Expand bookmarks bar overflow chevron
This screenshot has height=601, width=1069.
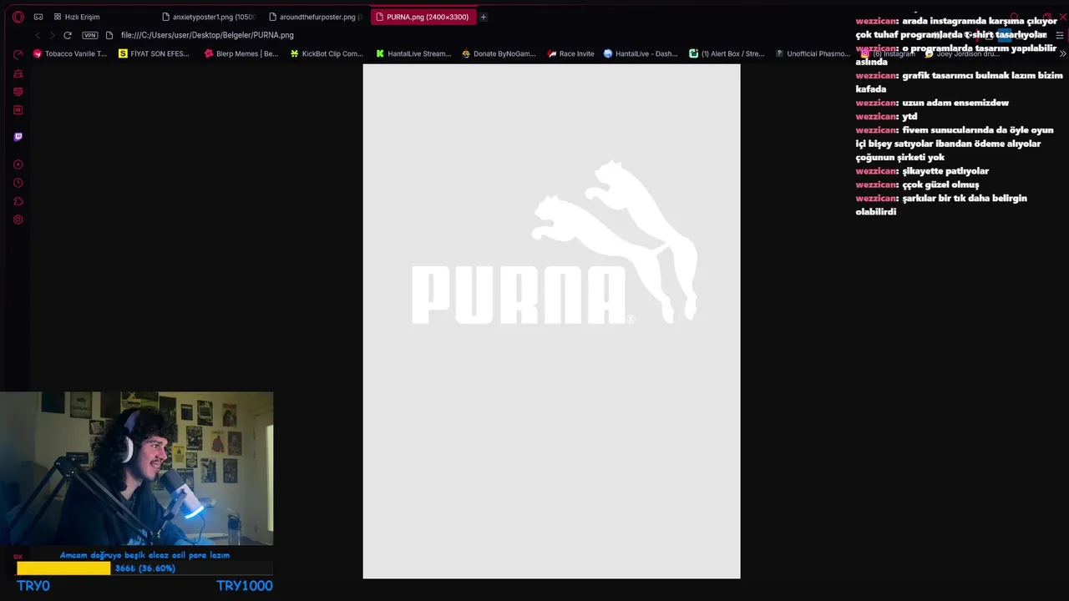pyautogui.click(x=1062, y=53)
